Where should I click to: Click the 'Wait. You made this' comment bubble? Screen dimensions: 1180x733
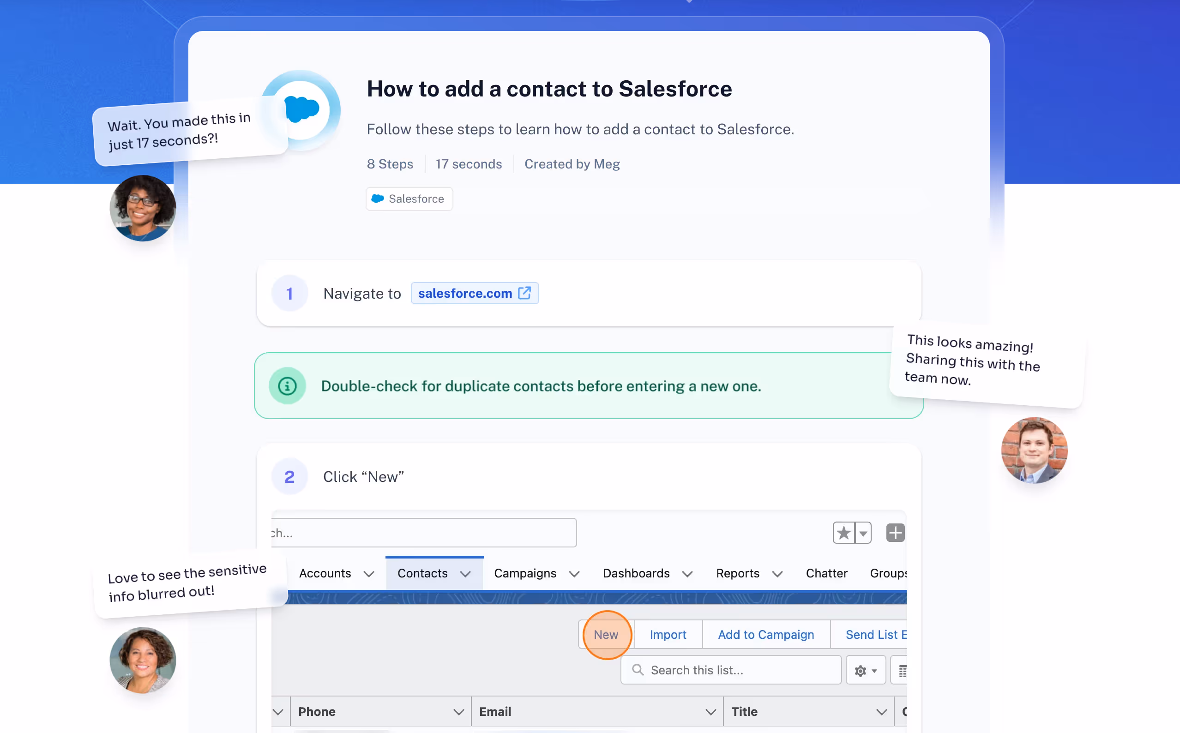191,131
